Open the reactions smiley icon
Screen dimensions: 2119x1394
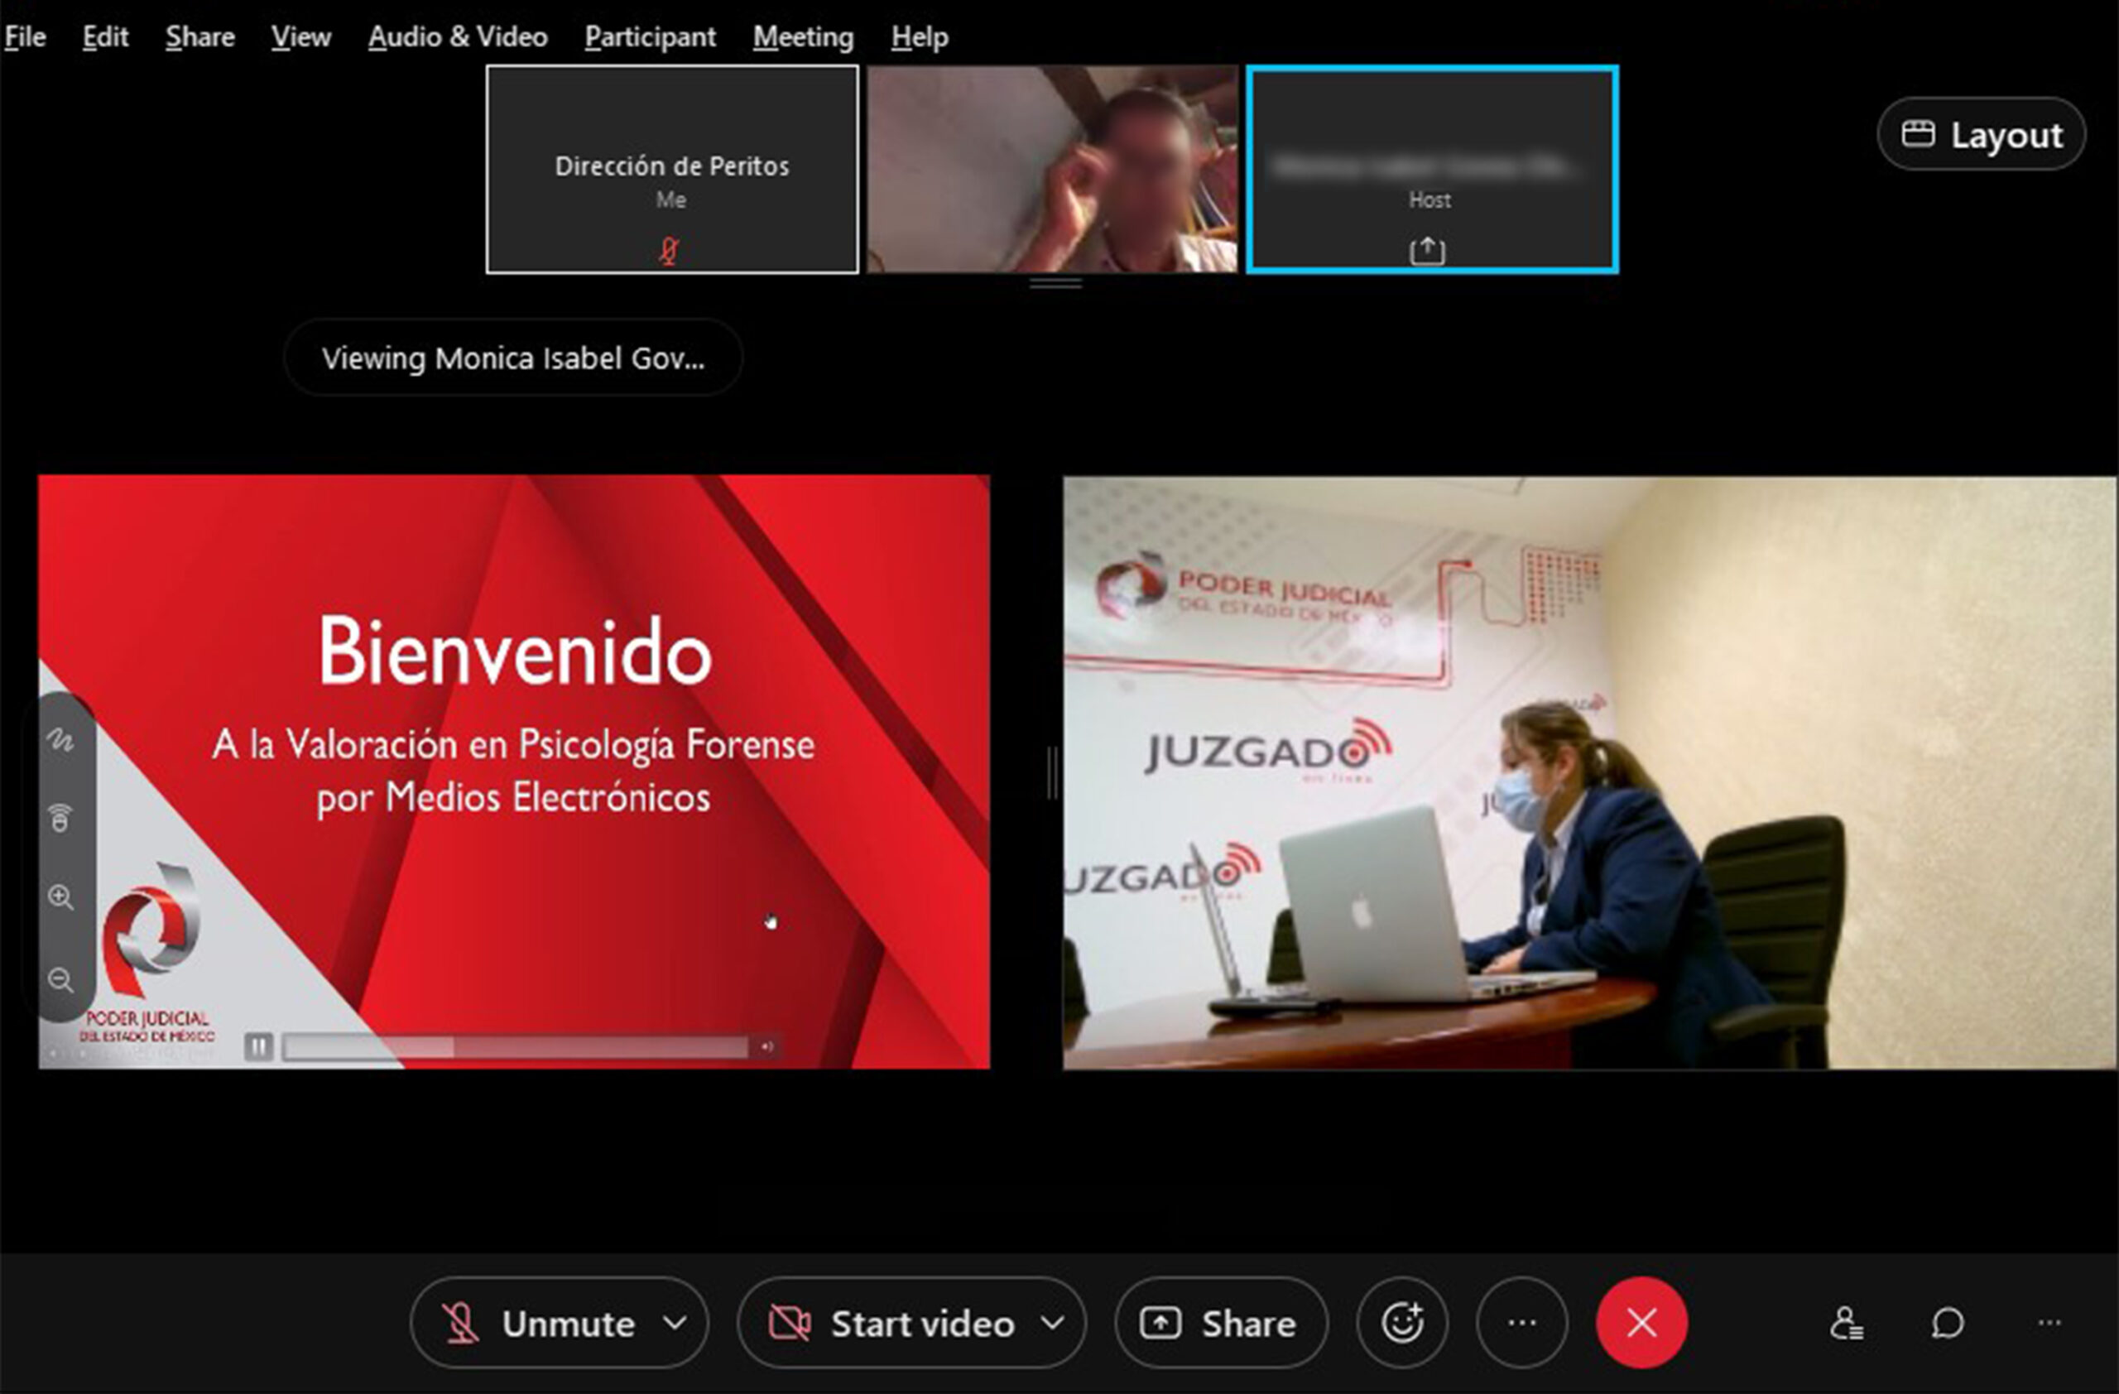(x=1401, y=1323)
